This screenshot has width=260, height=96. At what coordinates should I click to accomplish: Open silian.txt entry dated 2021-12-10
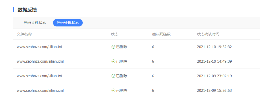click(x=39, y=47)
